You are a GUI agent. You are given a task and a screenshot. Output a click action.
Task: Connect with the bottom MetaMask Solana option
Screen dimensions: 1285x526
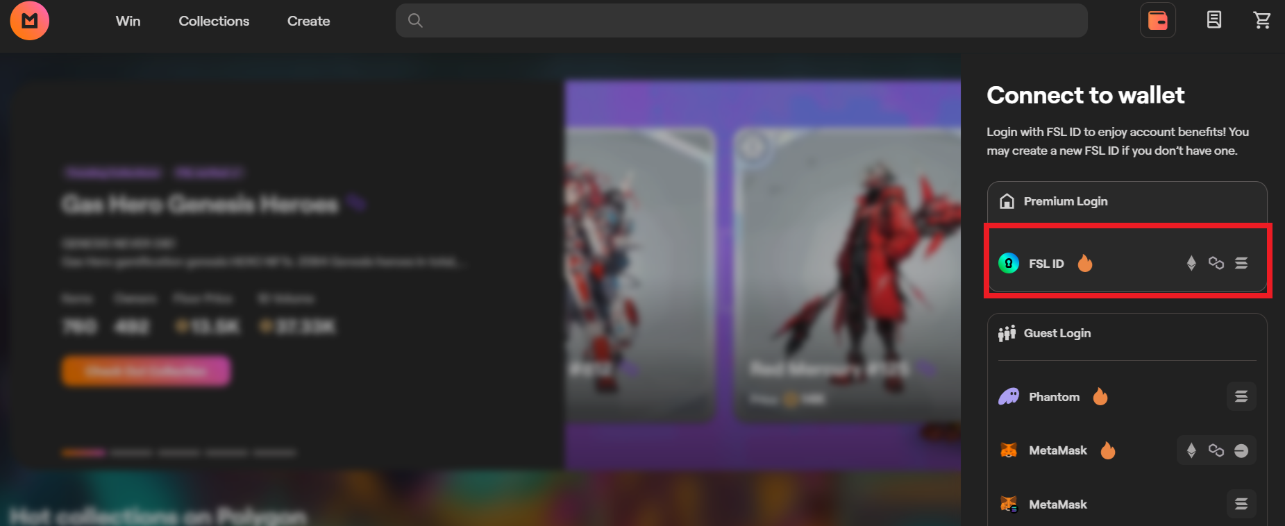pyautogui.click(x=1127, y=504)
